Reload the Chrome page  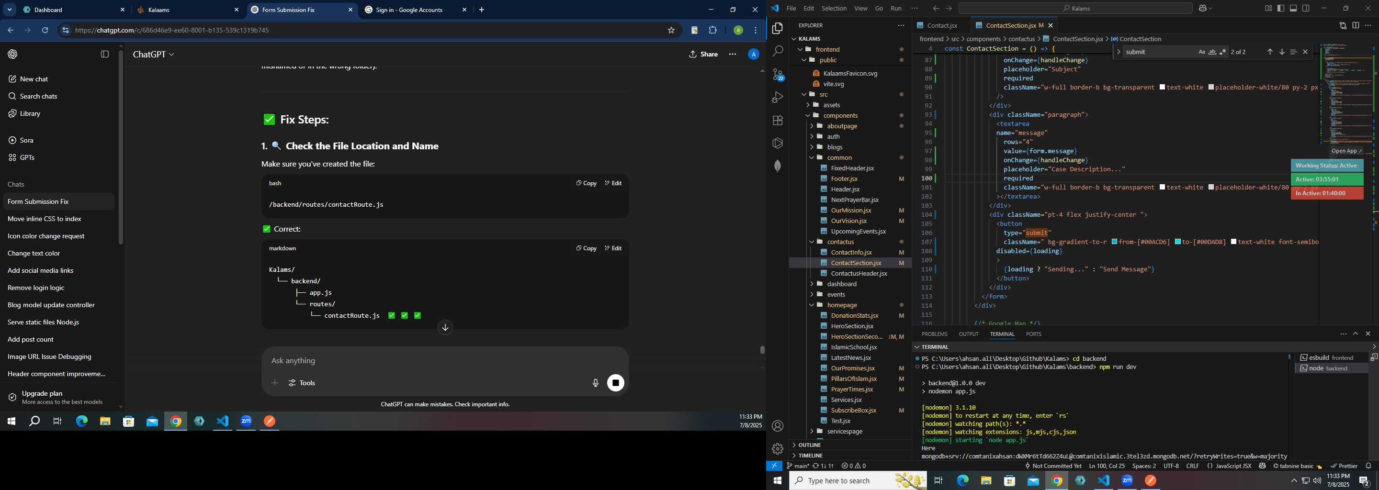coord(45,31)
